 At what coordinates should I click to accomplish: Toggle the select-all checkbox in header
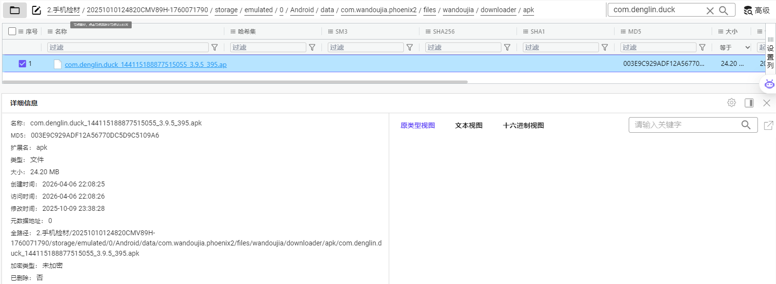[12, 31]
